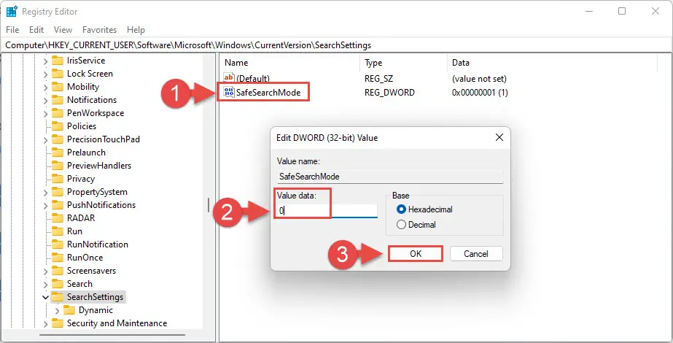Click the Dynamic subkey folder icon
673x343 pixels.
click(70, 310)
